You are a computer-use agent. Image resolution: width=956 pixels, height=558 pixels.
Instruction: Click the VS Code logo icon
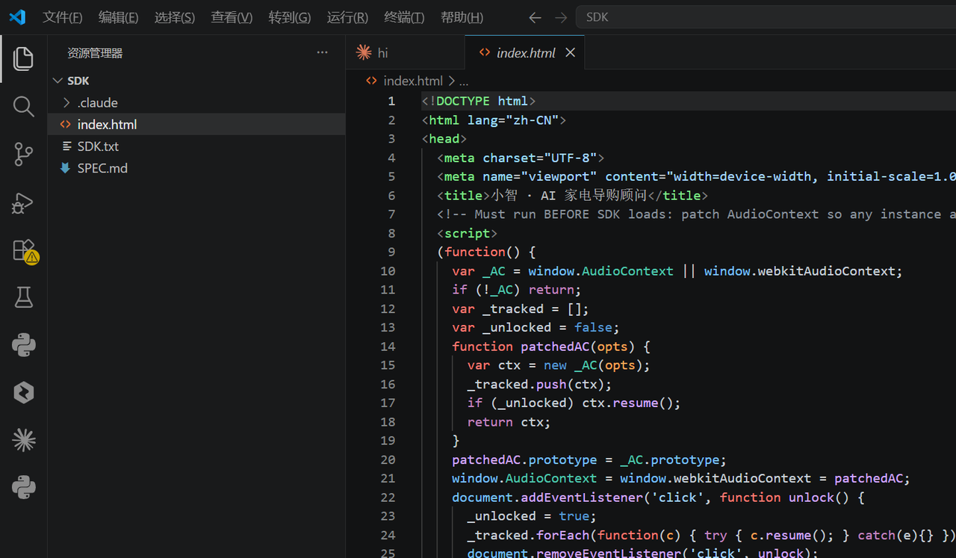pos(17,16)
